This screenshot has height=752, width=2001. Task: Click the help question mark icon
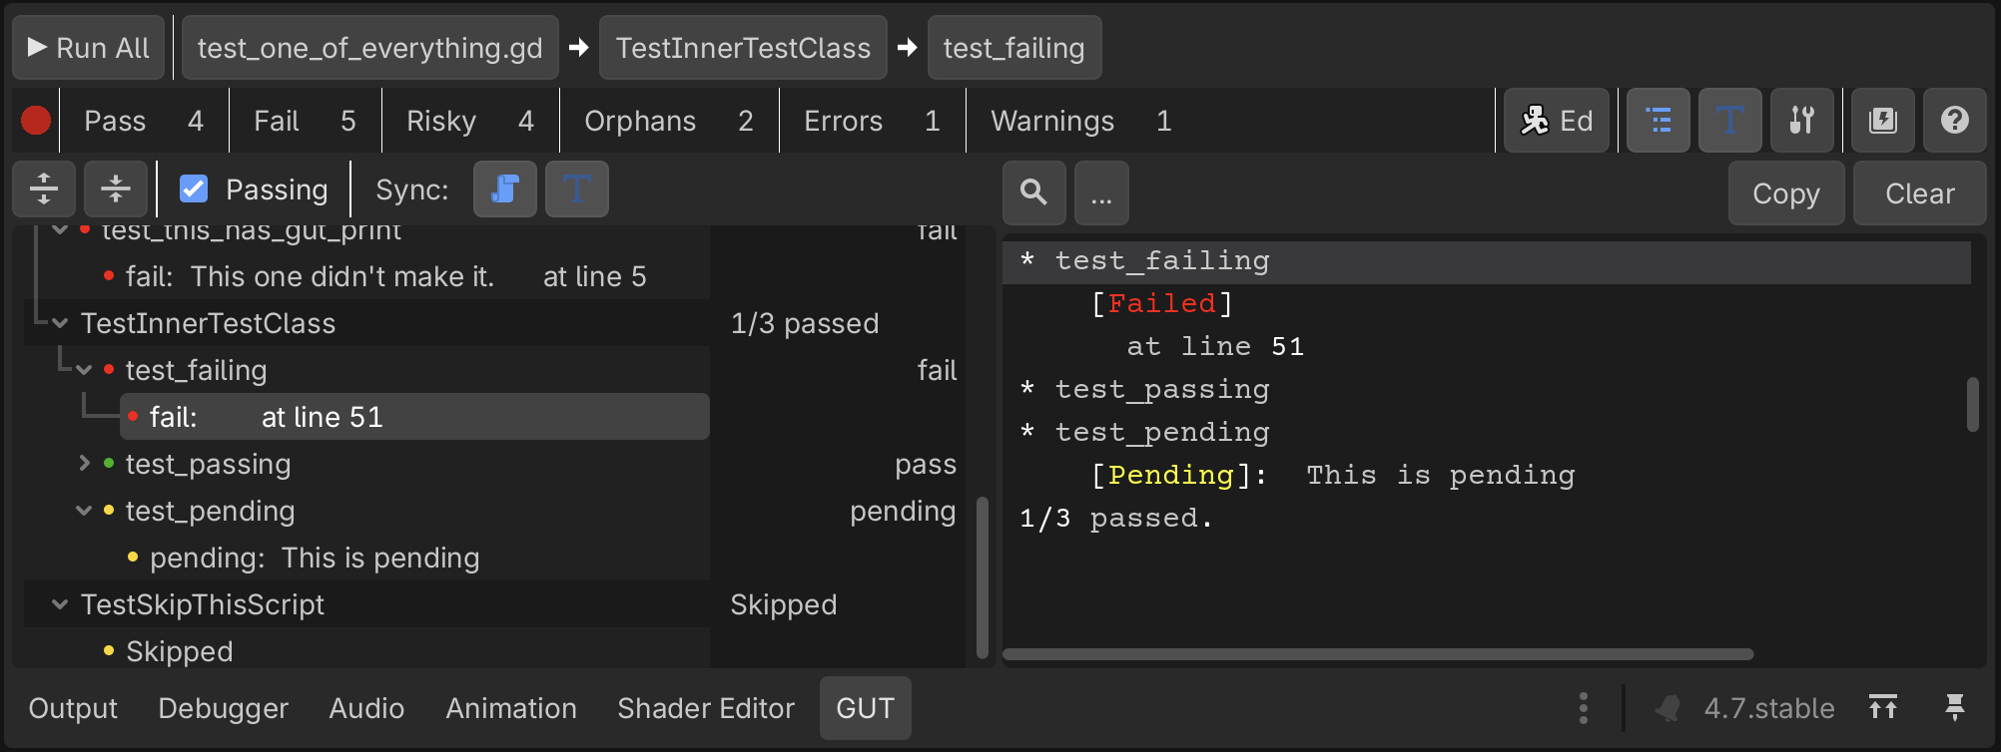1955,121
